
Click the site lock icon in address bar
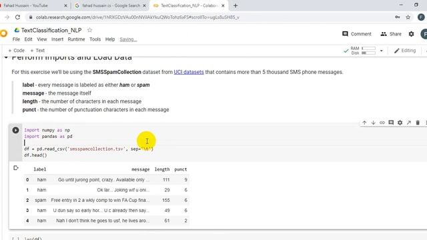(x=31, y=17)
